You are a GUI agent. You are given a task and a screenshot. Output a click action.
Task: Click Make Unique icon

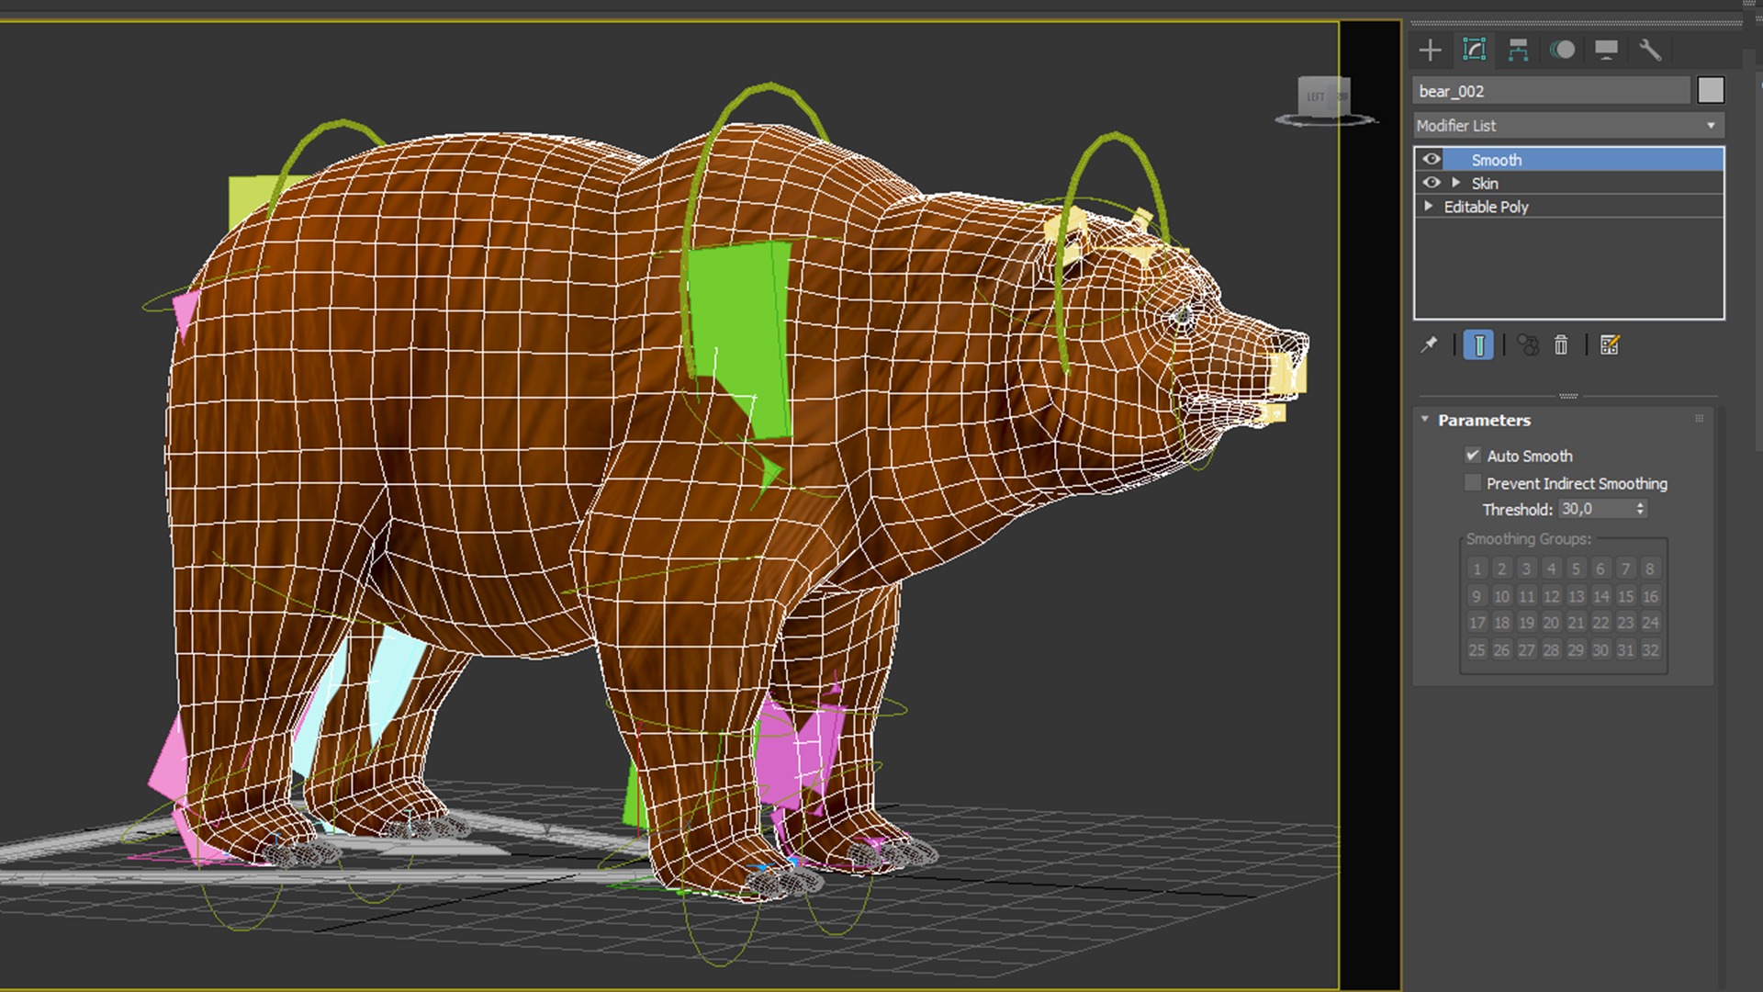pyautogui.click(x=1528, y=345)
